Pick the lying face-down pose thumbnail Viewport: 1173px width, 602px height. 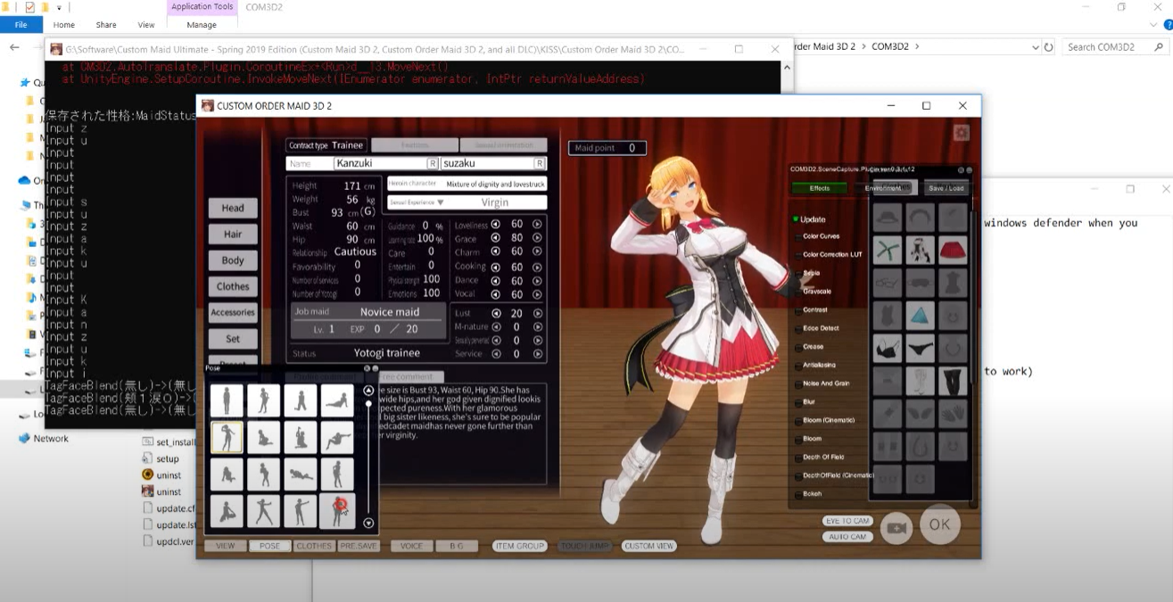[x=301, y=474]
